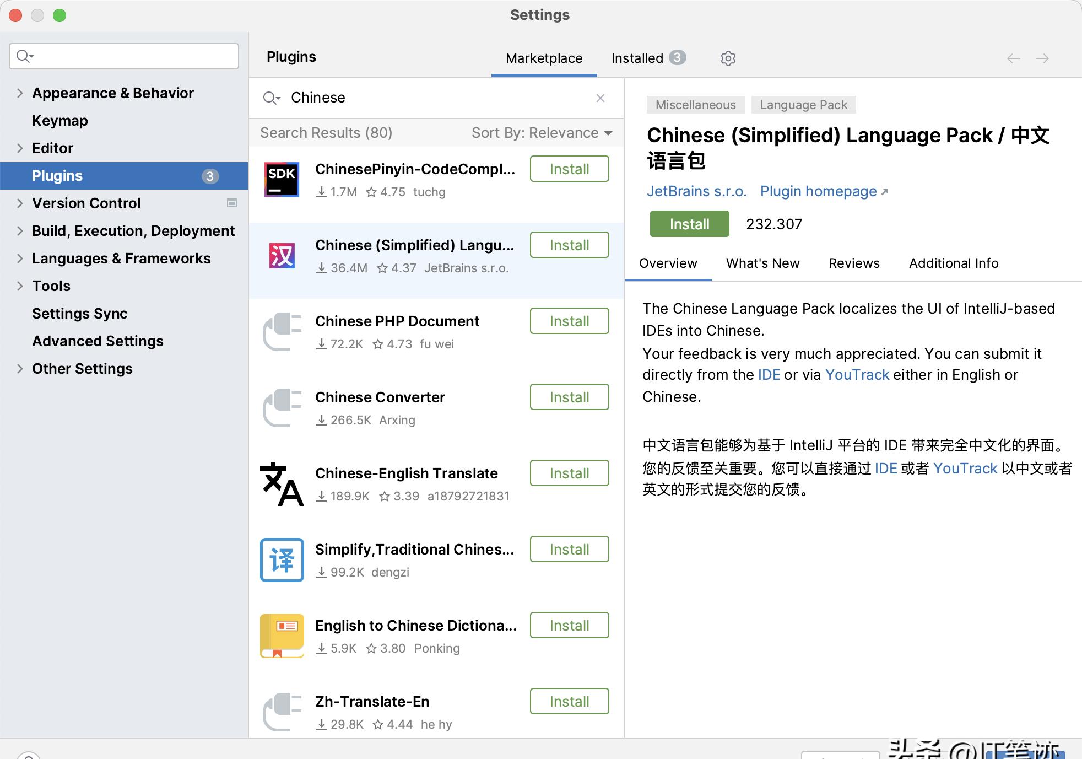Click the Chinese PHP Document plug icon

(282, 332)
